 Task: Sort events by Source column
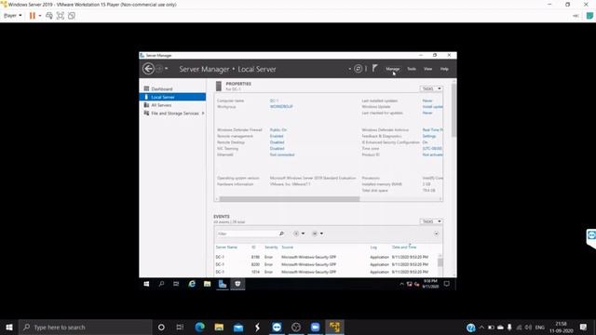point(288,248)
